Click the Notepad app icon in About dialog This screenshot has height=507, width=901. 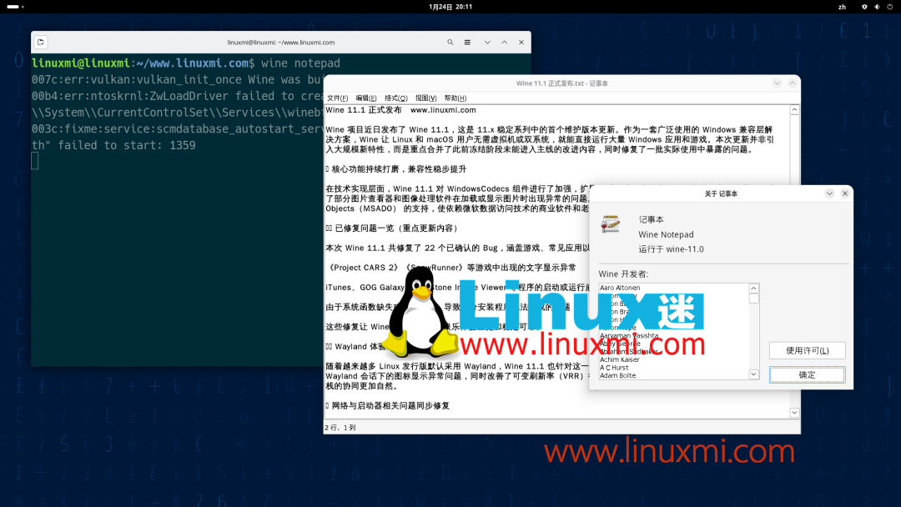click(x=611, y=223)
